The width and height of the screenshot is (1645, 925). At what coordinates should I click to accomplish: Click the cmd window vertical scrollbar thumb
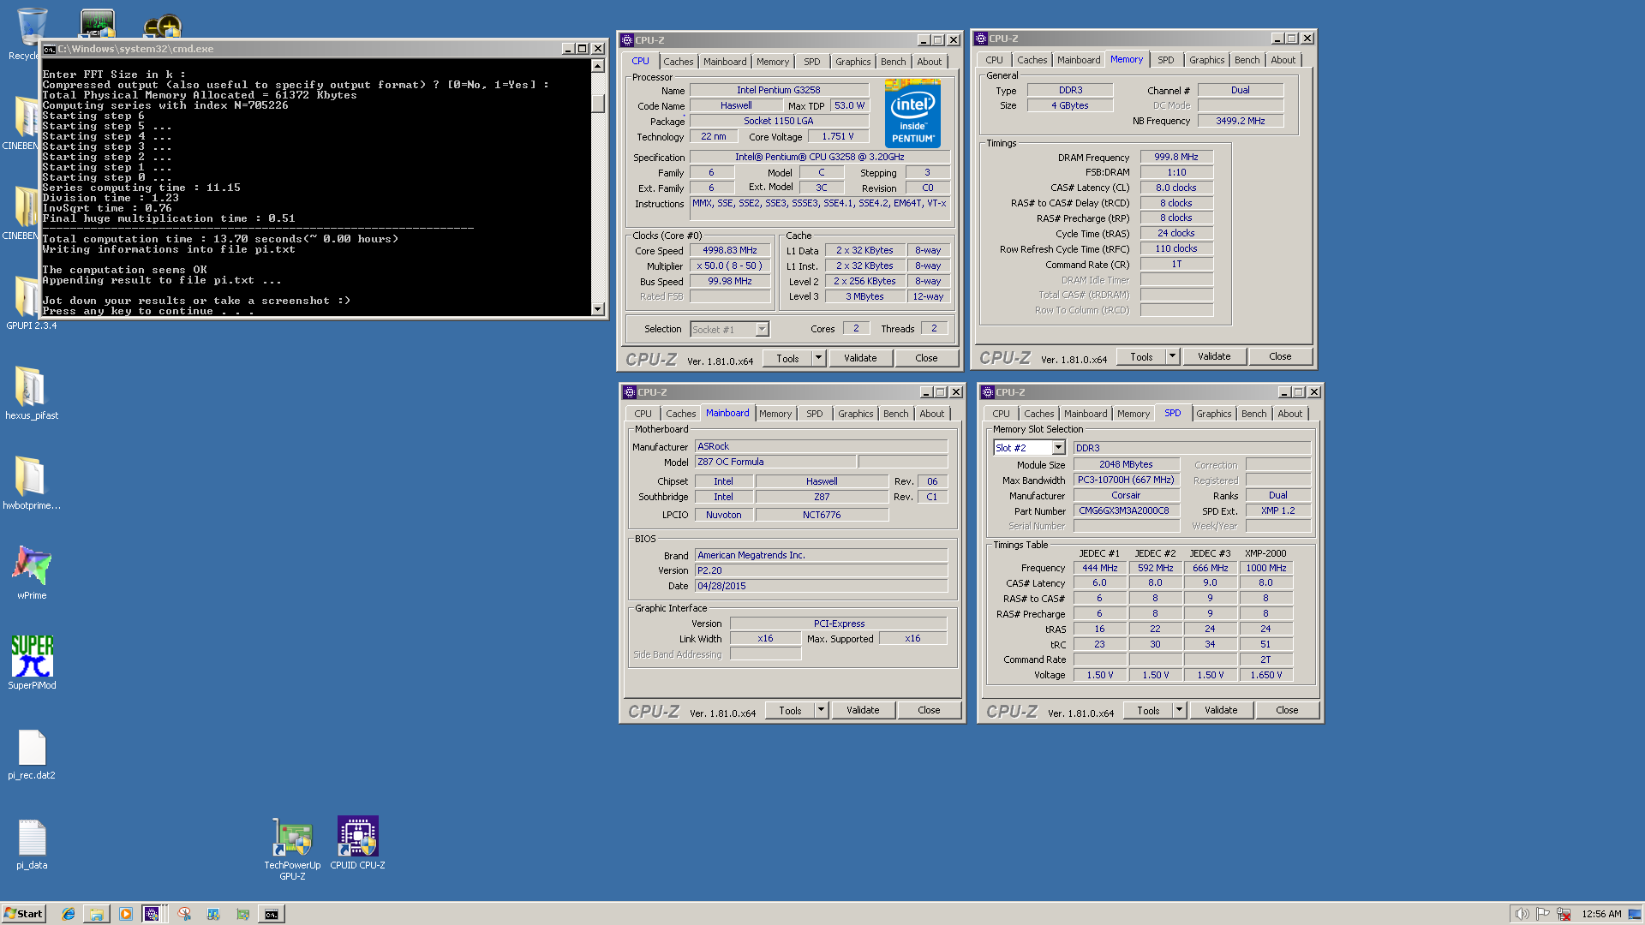click(x=597, y=102)
